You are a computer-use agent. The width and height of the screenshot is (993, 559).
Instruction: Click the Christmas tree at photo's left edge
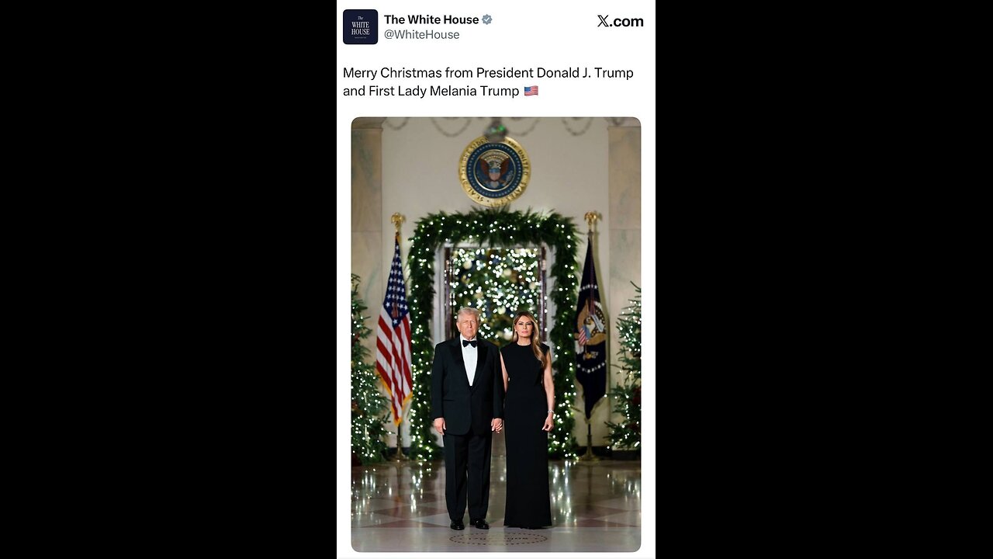tap(366, 373)
